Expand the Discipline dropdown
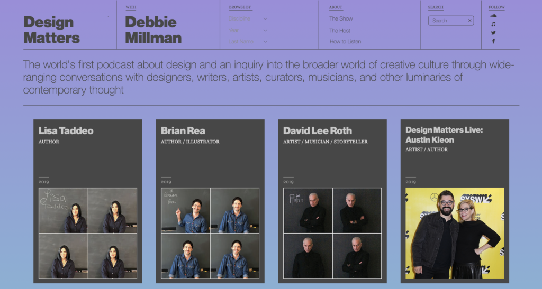The image size is (542, 289). 248,18
